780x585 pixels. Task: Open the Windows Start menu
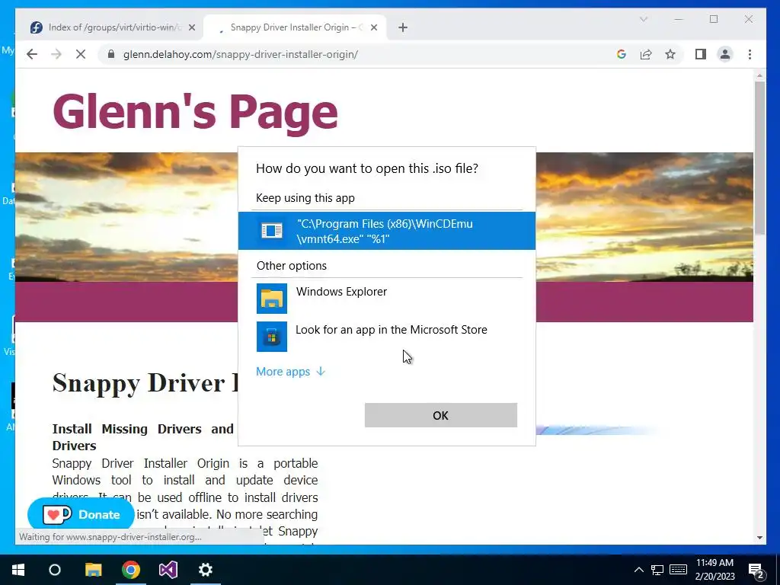pyautogui.click(x=18, y=570)
